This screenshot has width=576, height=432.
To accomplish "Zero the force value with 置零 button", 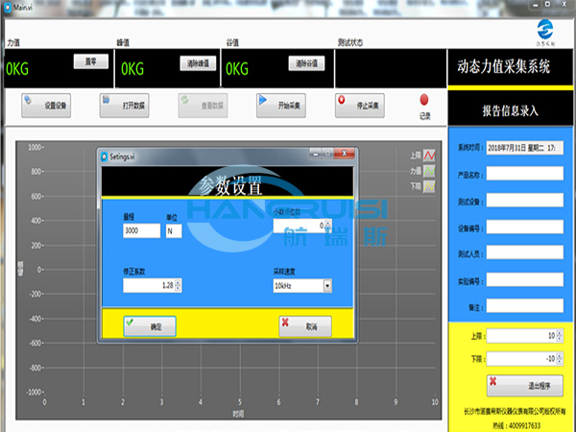I will [91, 61].
